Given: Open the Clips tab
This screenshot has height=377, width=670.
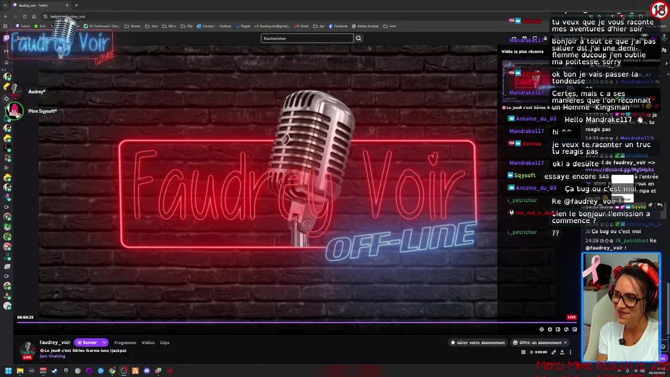Looking at the screenshot, I should tap(164, 342).
